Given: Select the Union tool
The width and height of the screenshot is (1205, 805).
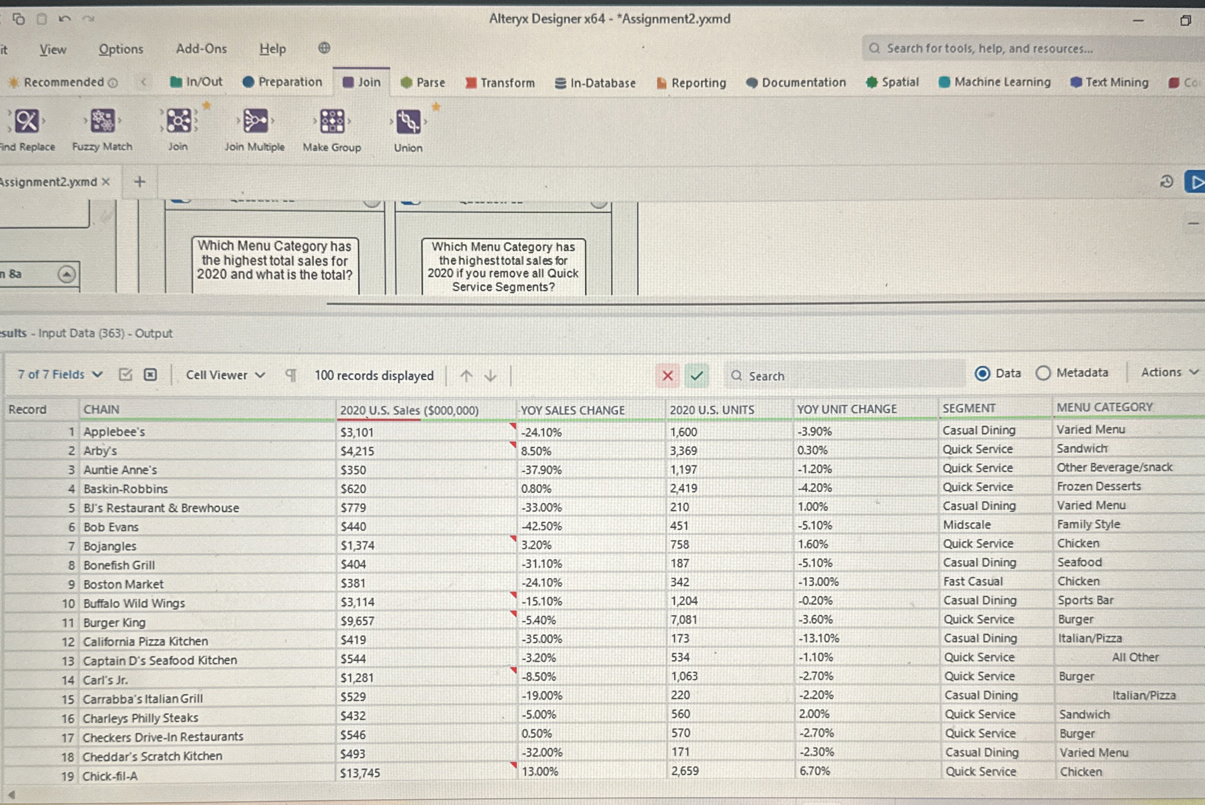Looking at the screenshot, I should pyautogui.click(x=408, y=121).
